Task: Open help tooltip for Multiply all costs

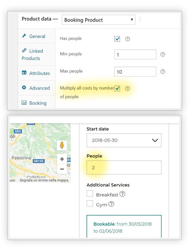Action: pos(127,89)
